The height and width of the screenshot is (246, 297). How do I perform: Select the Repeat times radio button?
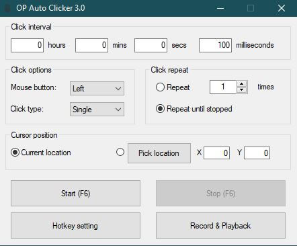click(x=160, y=87)
